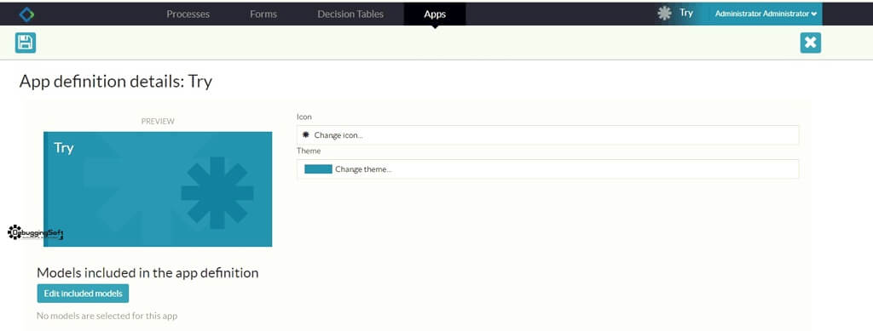The width and height of the screenshot is (873, 331).
Task: Click the large asterisk icon in preview
Action: tap(217, 192)
